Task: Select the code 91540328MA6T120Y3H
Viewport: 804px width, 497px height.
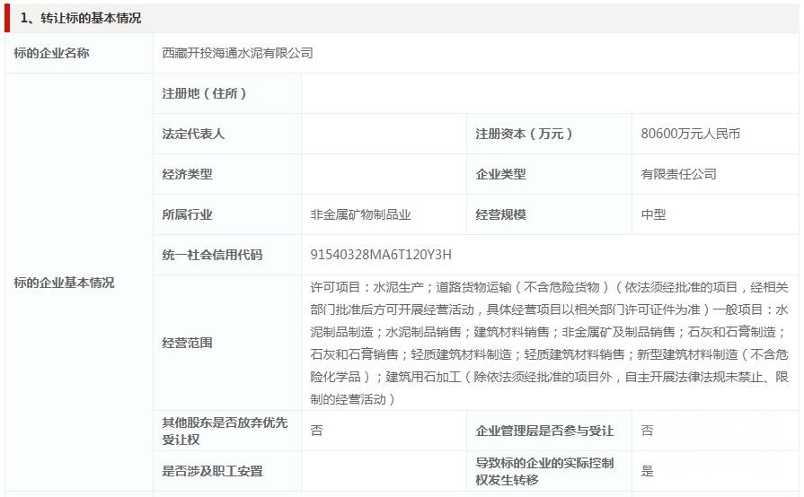Action: (381, 255)
